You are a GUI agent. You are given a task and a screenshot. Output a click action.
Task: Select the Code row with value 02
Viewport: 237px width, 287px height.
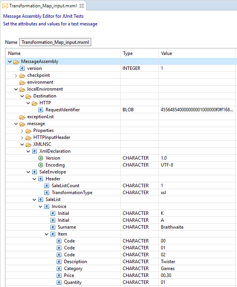tap(120, 255)
